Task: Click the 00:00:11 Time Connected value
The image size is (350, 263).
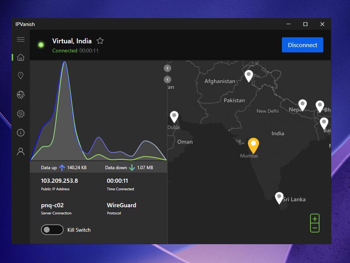Action: pyautogui.click(x=117, y=181)
